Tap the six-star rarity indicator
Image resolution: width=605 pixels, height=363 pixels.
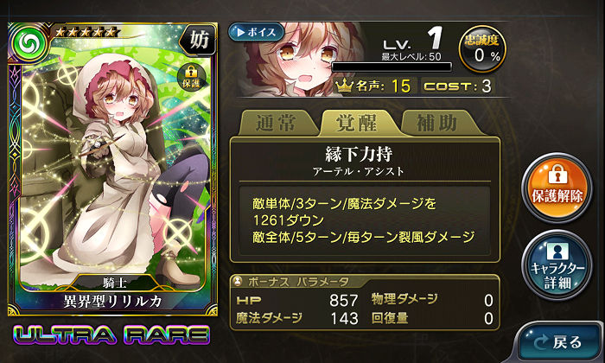point(86,32)
